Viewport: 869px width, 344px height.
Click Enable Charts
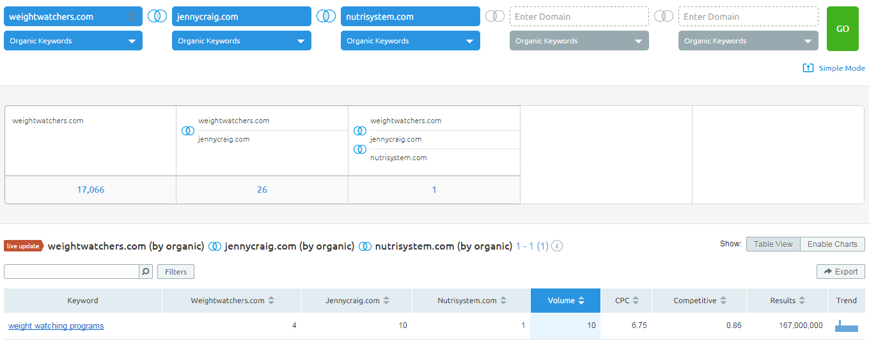pyautogui.click(x=833, y=244)
